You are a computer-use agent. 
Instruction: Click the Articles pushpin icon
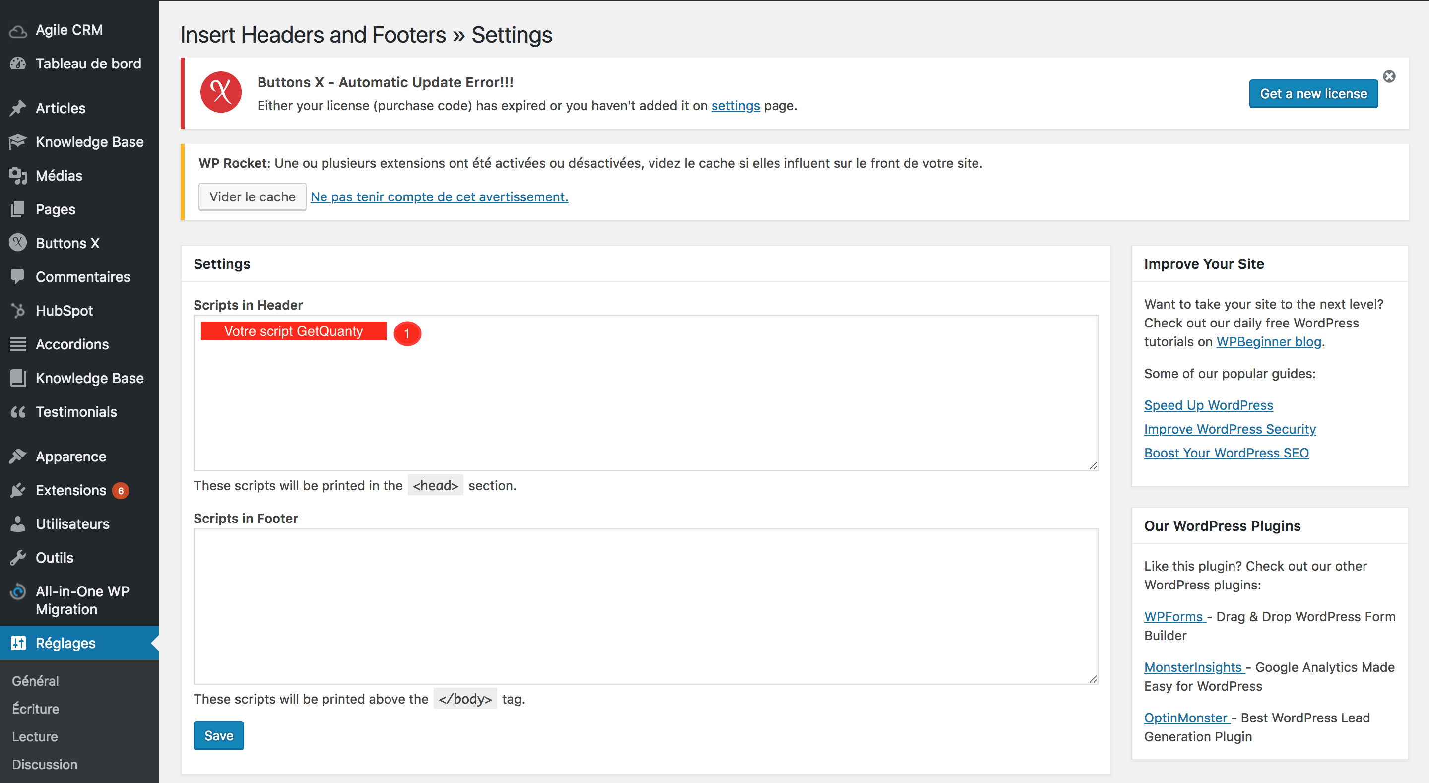coord(18,108)
